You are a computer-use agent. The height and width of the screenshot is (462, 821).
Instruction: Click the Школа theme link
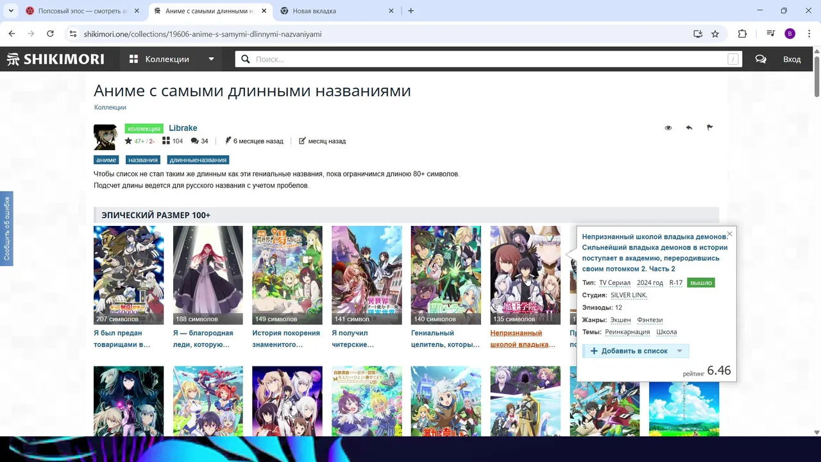click(666, 332)
